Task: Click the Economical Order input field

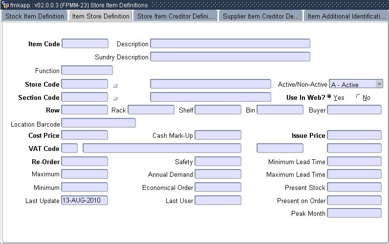Action: point(217,187)
